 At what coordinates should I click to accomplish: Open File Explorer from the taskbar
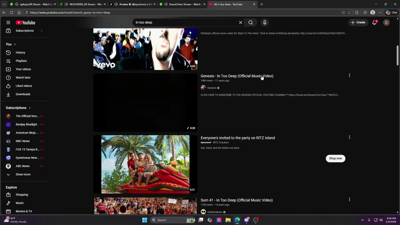[228, 220]
